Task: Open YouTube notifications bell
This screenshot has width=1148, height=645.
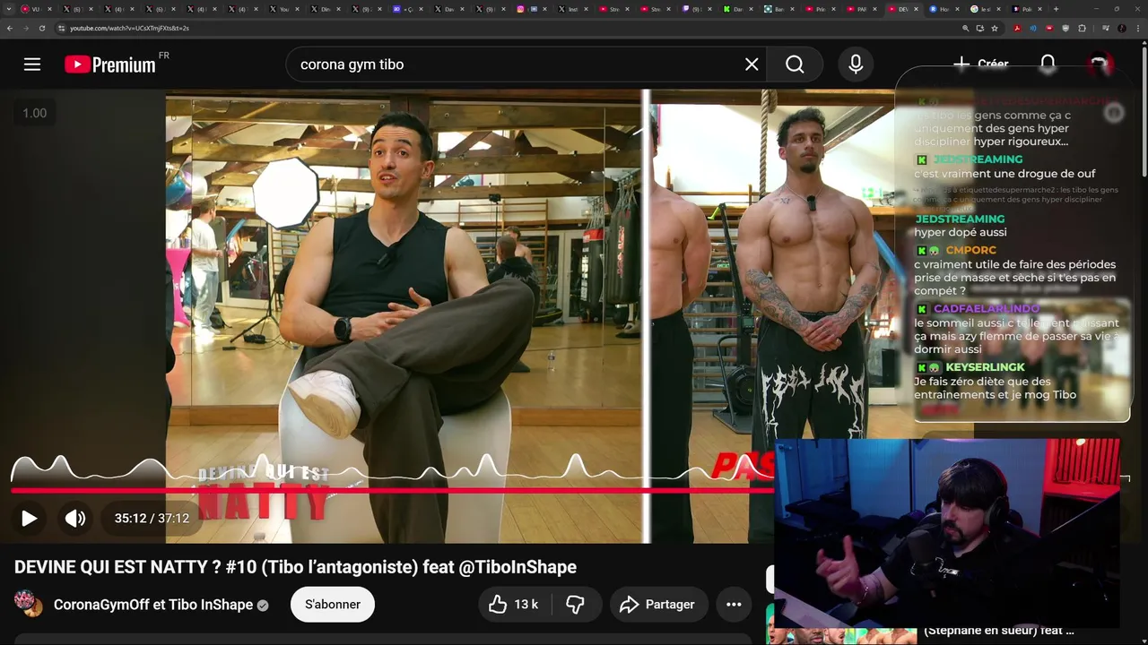Action: click(x=1048, y=64)
